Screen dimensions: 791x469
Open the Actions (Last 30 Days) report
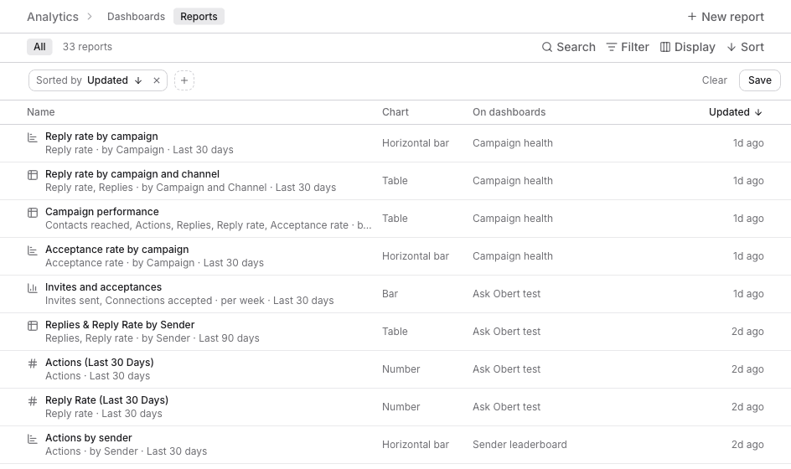click(395, 369)
